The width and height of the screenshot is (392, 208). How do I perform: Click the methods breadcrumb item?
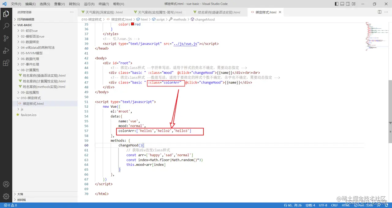tap(177, 19)
